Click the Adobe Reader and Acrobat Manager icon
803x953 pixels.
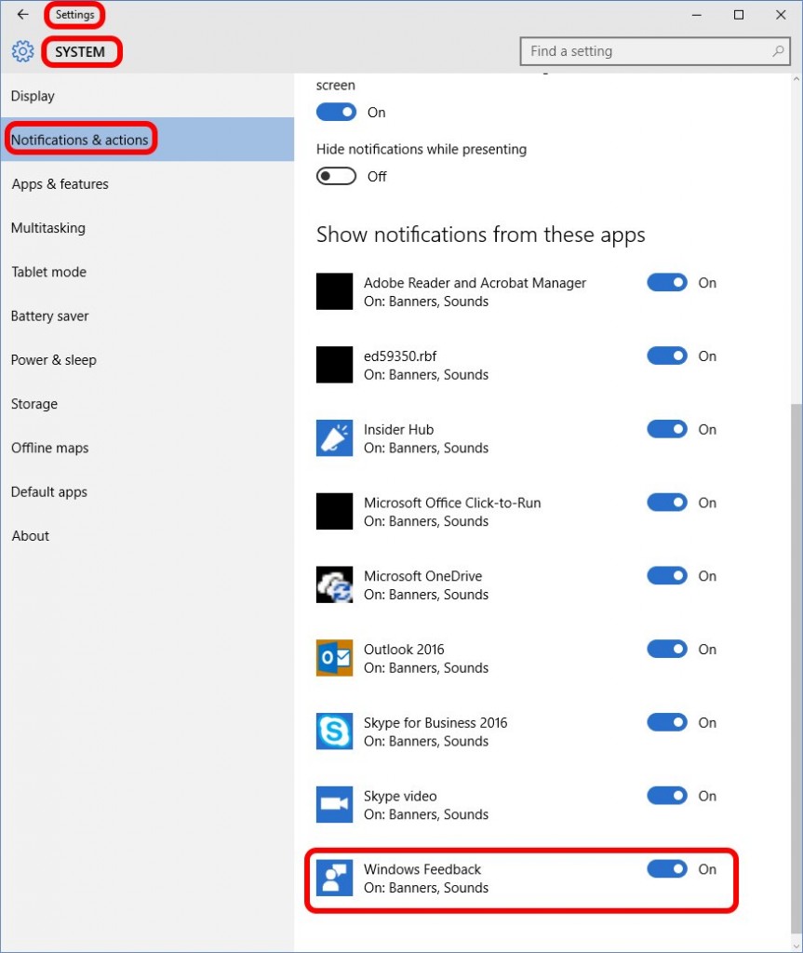334,290
